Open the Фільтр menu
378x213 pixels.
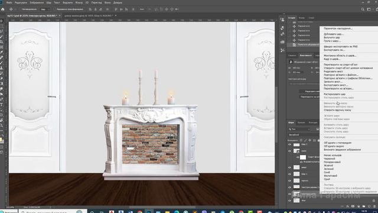79,2
